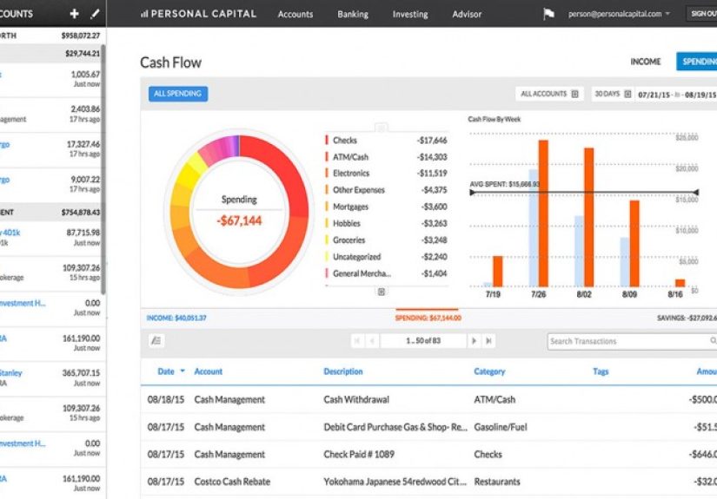Jump to last transactions page
Image resolution: width=717 pixels, height=499 pixels.
tap(488, 341)
